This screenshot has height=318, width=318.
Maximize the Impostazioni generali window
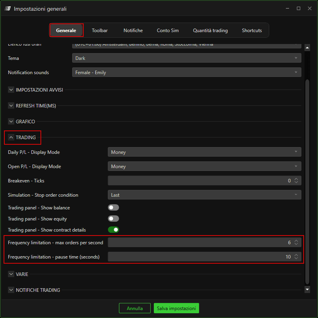(299, 8)
